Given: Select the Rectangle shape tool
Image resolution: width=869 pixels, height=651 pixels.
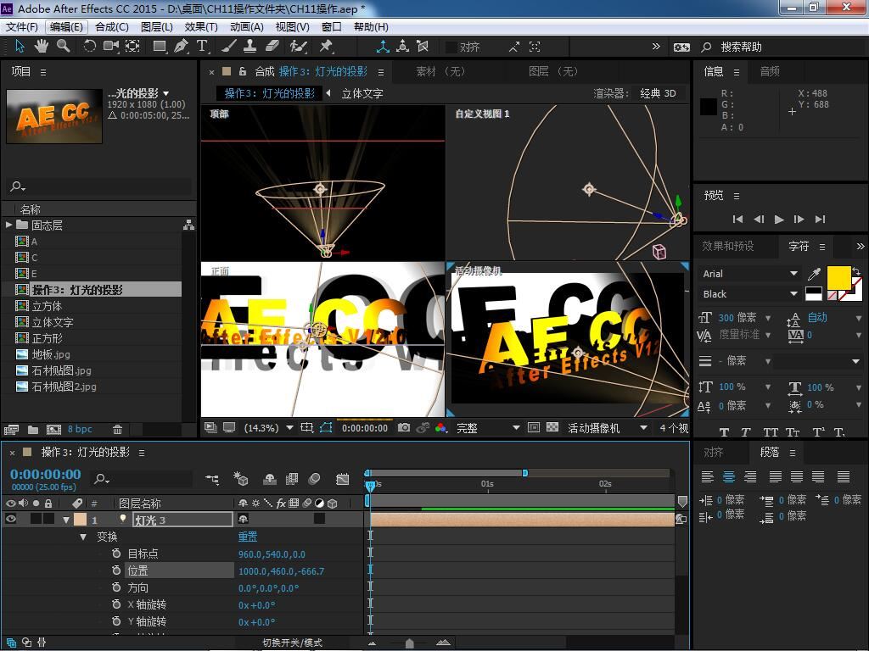Looking at the screenshot, I should tap(160, 47).
